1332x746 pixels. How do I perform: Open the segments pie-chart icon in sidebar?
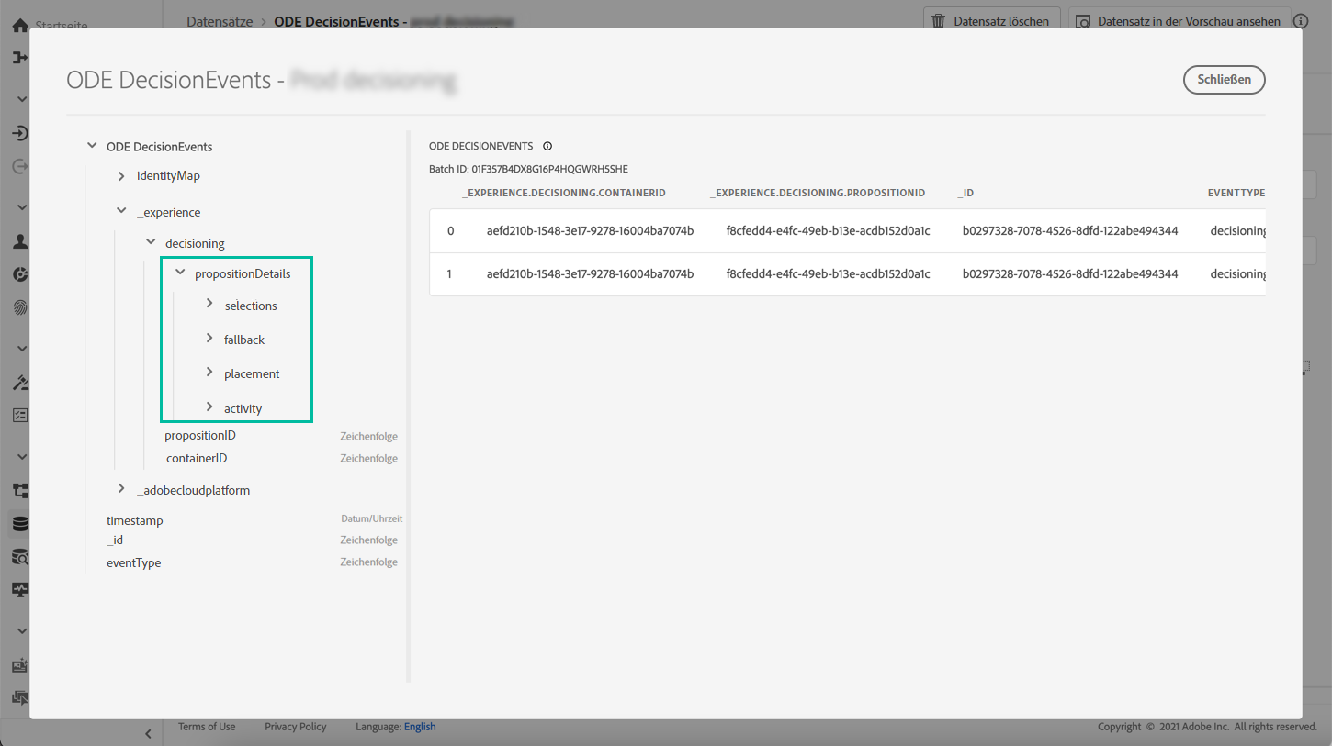tap(19, 274)
